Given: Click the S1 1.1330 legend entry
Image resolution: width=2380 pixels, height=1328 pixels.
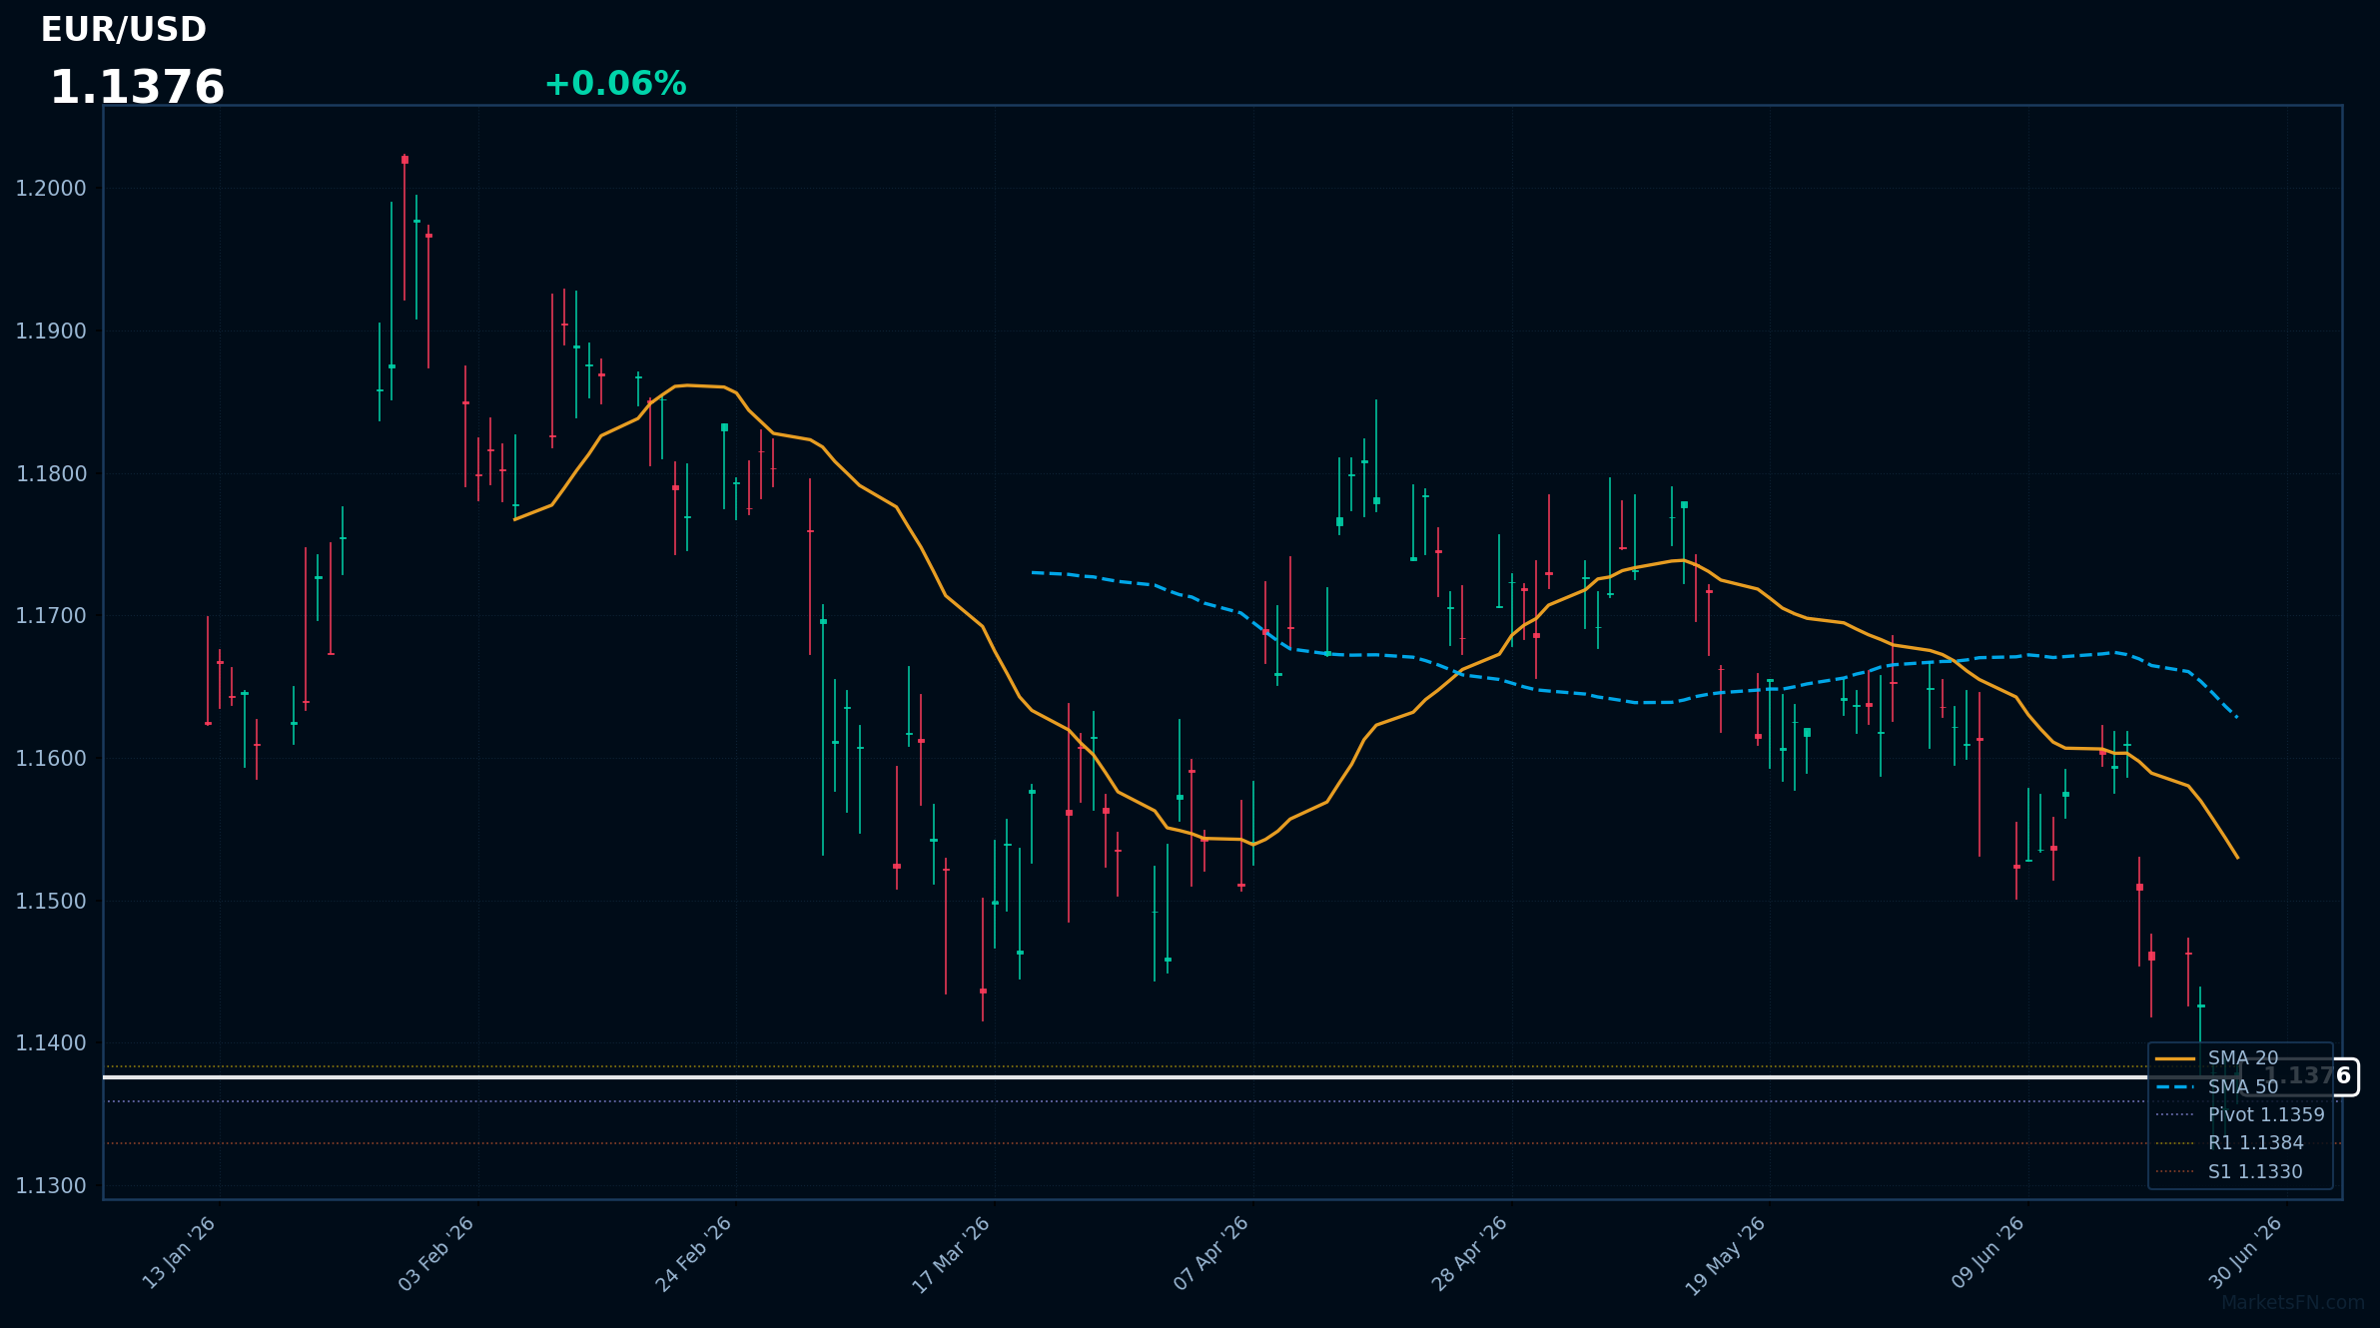Looking at the screenshot, I should tap(2229, 1172).
